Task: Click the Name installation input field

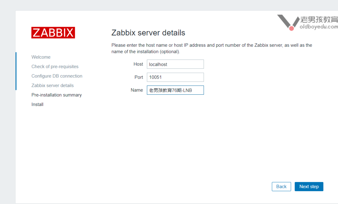Action: (x=175, y=90)
